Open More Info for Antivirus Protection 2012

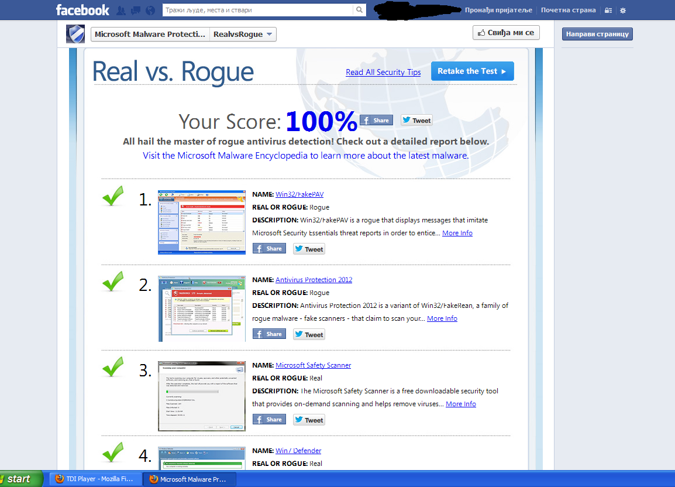[442, 318]
